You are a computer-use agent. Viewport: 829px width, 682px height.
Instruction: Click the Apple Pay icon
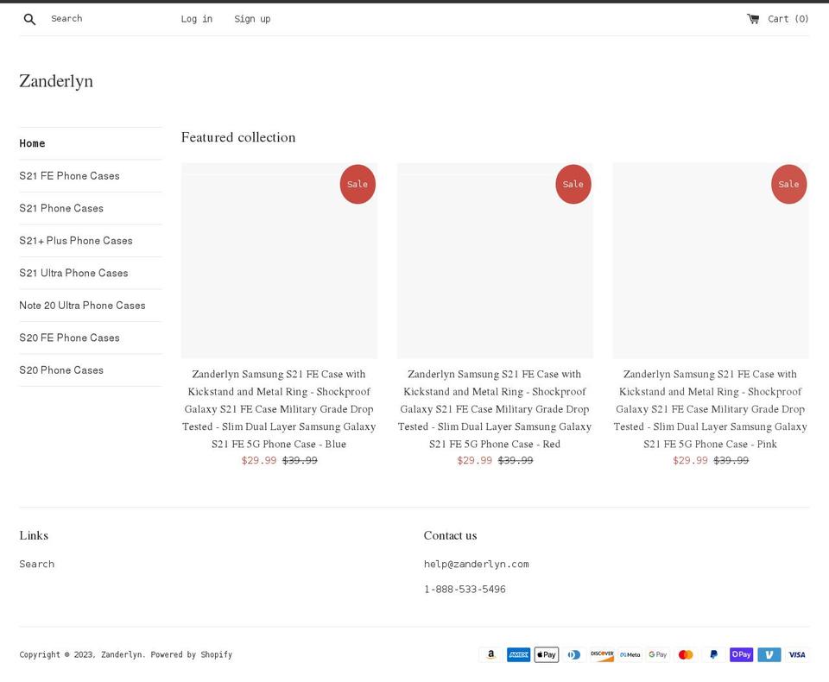(x=546, y=654)
